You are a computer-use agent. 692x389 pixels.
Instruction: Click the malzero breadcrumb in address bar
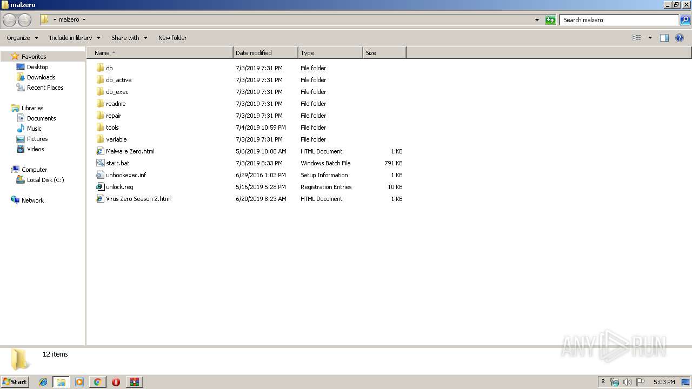tap(69, 20)
